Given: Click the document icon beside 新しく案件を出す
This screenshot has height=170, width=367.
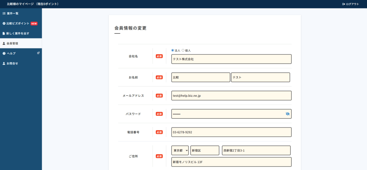Looking at the screenshot, I should coord(4,33).
